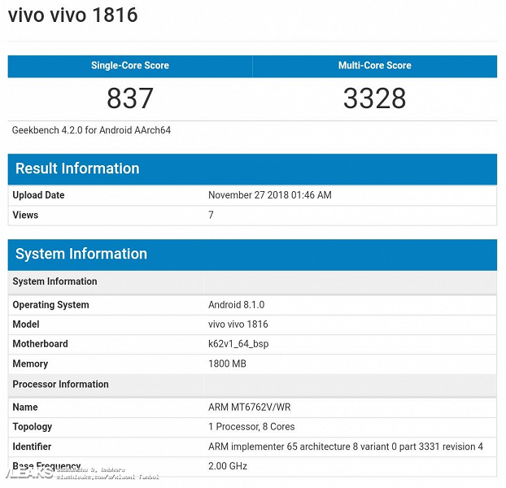This screenshot has height=488, width=506.
Task: Click the multi-core score value 3328
Action: coord(375,98)
